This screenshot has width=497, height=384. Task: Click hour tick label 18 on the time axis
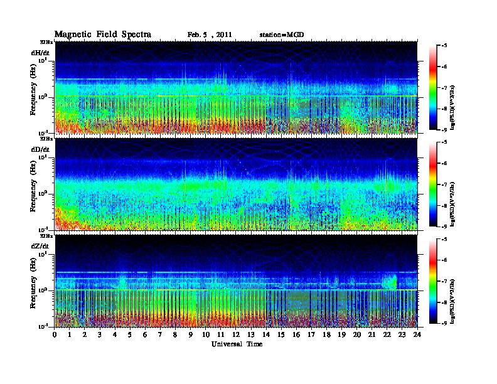pos(326,334)
